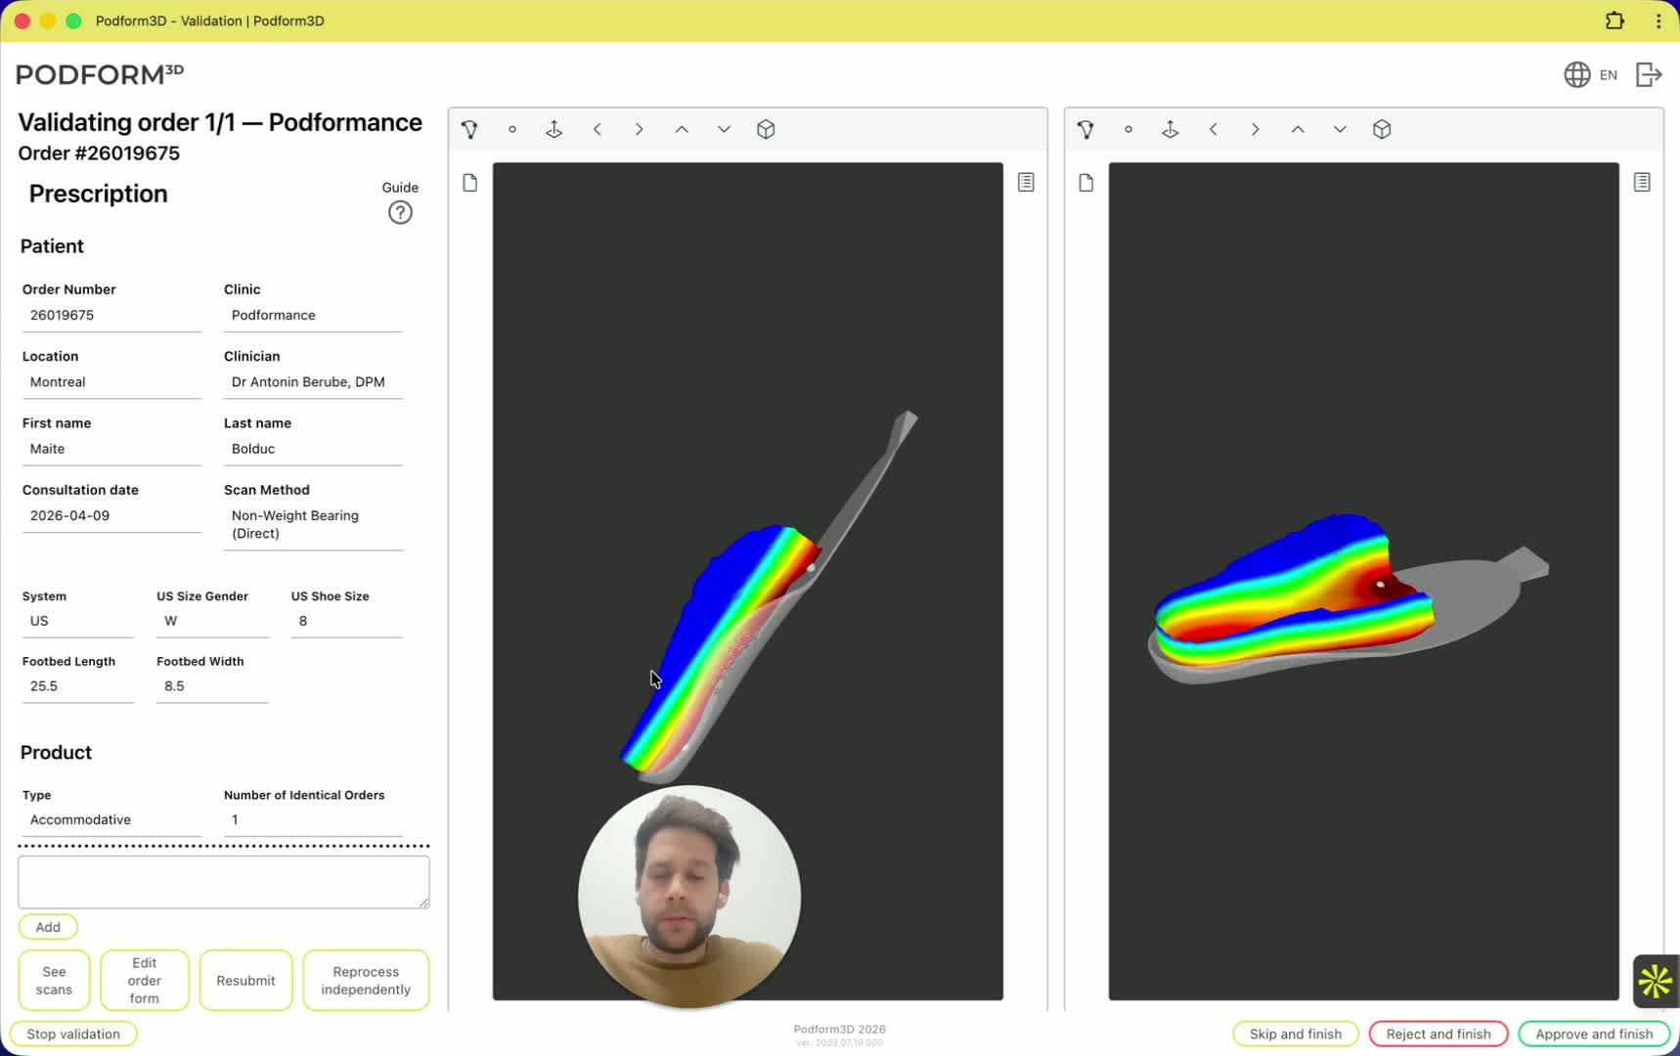Click the Footbed Length field showing 25.5
This screenshot has height=1056, width=1680.
click(x=78, y=687)
